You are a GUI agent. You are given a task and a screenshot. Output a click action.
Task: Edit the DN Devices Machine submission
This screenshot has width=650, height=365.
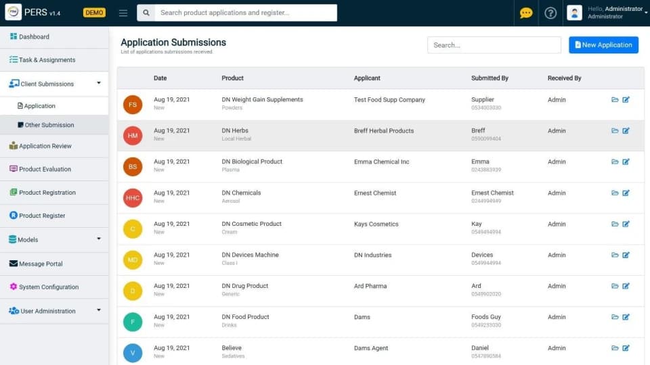[x=626, y=255]
